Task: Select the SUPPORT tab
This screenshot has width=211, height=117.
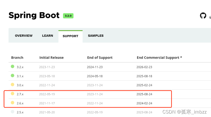Action: click(x=70, y=36)
